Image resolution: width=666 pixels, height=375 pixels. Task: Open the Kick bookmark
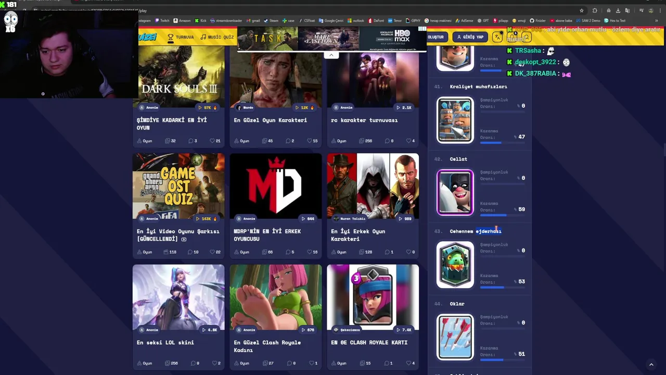(x=201, y=21)
